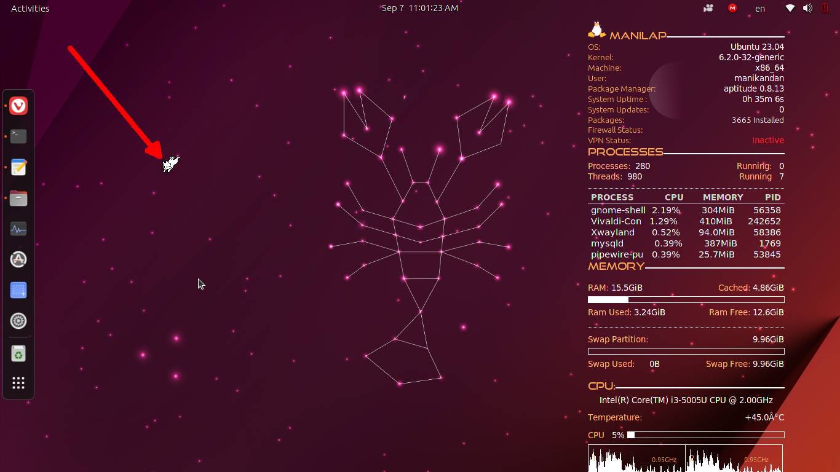Click 'aptitude 0.8.13' package manager text
The height and width of the screenshot is (472, 840).
click(754, 88)
